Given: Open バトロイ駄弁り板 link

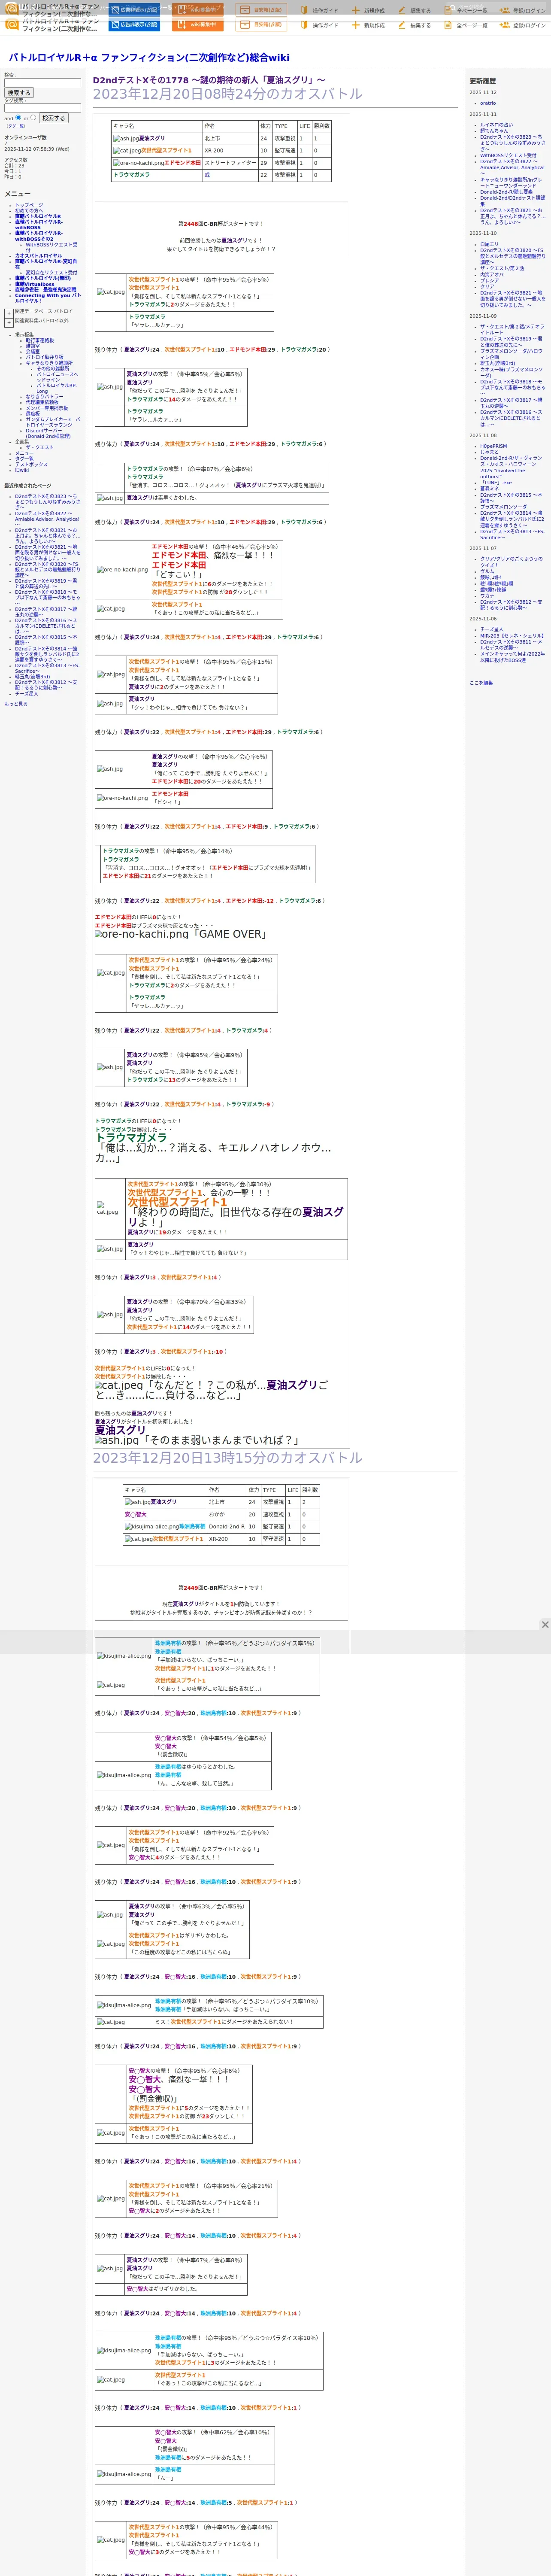Looking at the screenshot, I should [44, 357].
